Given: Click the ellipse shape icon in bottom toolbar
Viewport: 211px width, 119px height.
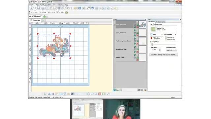Looking at the screenshot, I should [92, 94].
